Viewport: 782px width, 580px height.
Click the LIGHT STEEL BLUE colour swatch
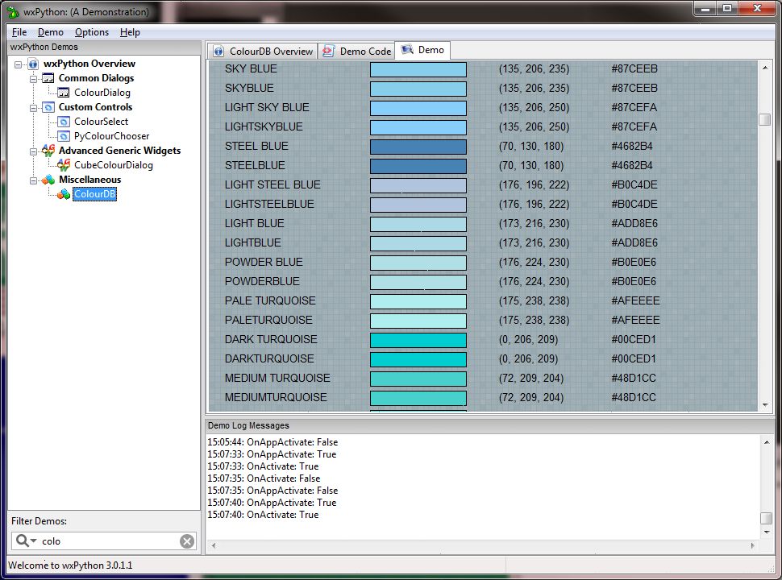[x=418, y=185]
